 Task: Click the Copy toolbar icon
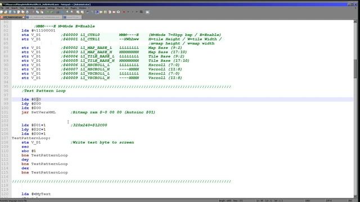[x=38, y=12]
